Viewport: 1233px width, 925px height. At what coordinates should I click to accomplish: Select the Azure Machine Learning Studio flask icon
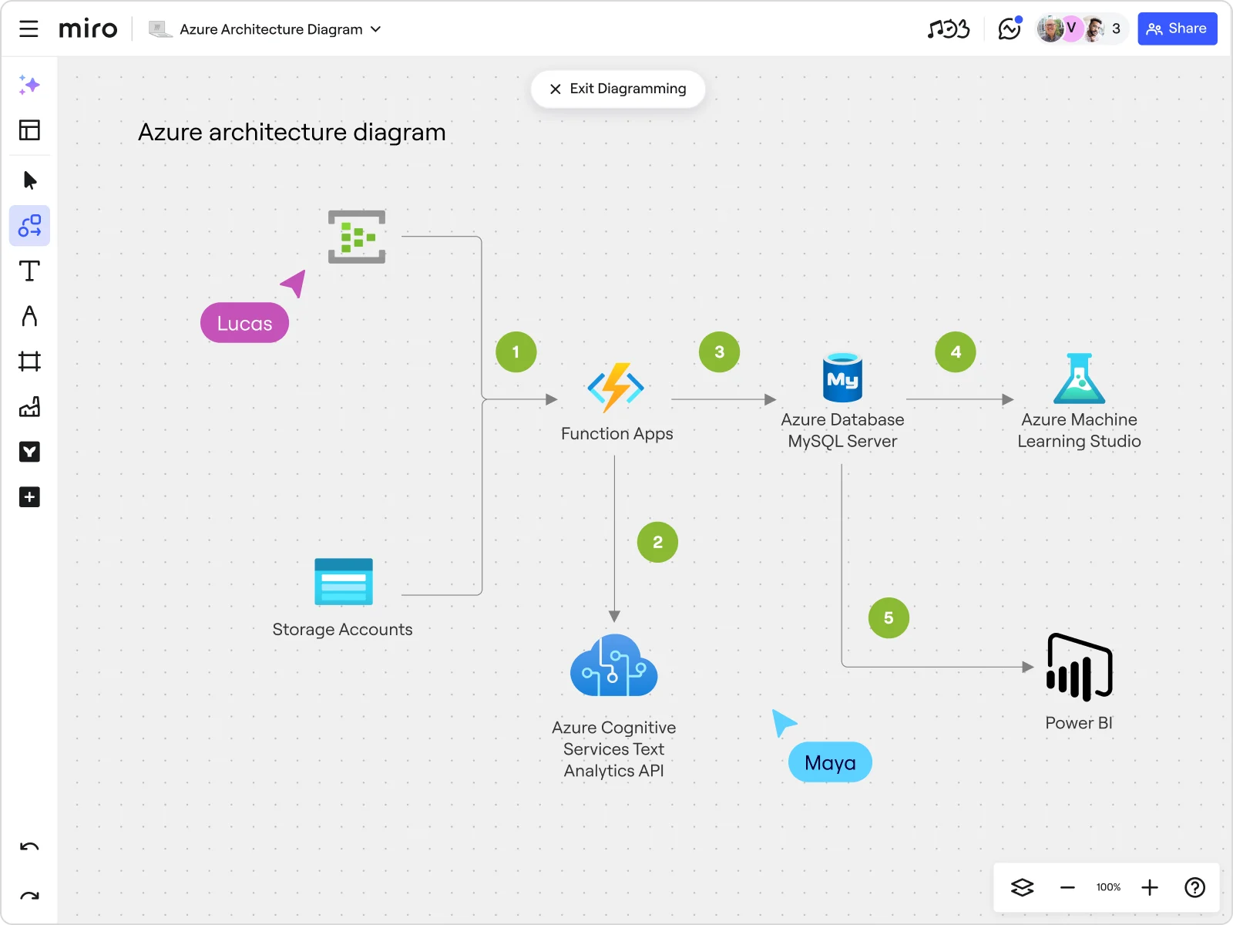(x=1079, y=378)
